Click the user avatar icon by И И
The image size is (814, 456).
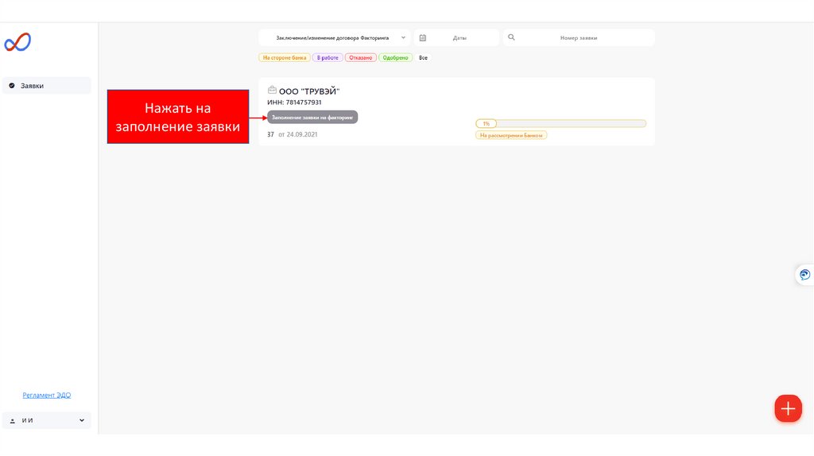click(13, 421)
